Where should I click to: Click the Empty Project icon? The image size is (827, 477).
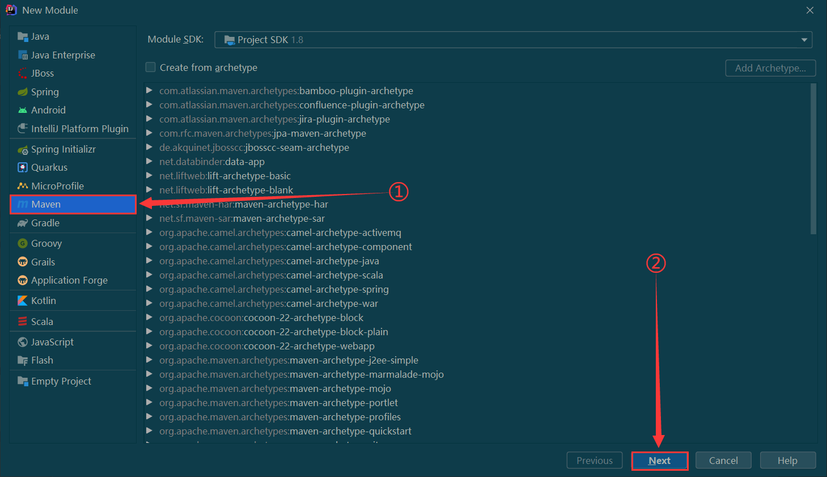[x=23, y=381]
